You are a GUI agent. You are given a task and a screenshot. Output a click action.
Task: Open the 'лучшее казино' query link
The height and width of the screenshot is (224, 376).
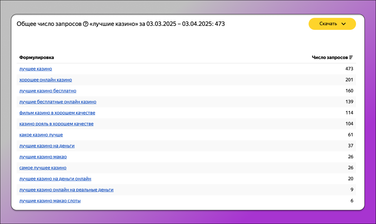pyautogui.click(x=36, y=69)
